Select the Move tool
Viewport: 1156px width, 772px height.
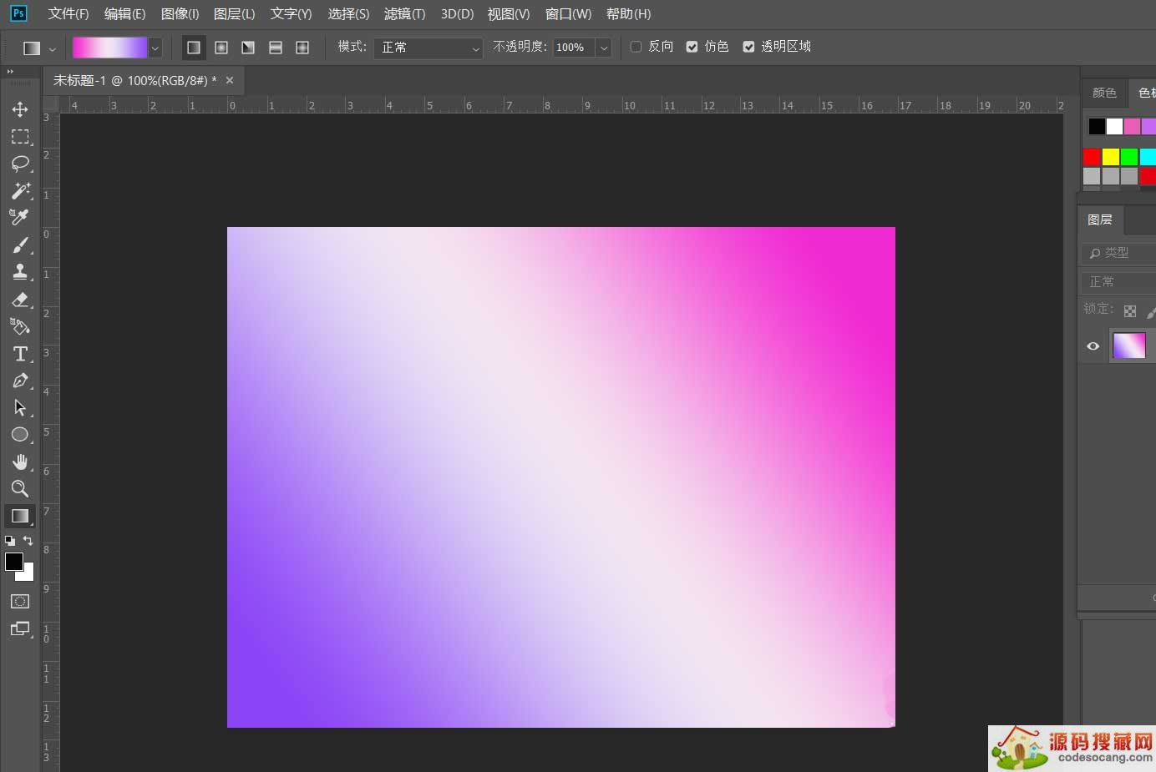20,109
